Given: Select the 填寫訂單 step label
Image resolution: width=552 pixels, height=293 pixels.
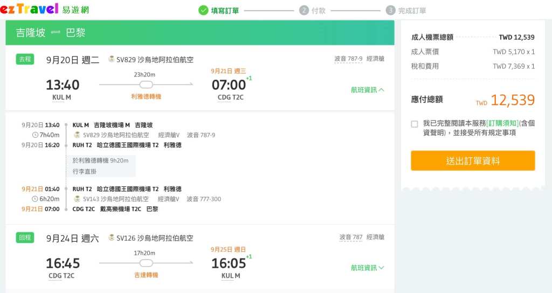Looking at the screenshot, I should coord(225,10).
